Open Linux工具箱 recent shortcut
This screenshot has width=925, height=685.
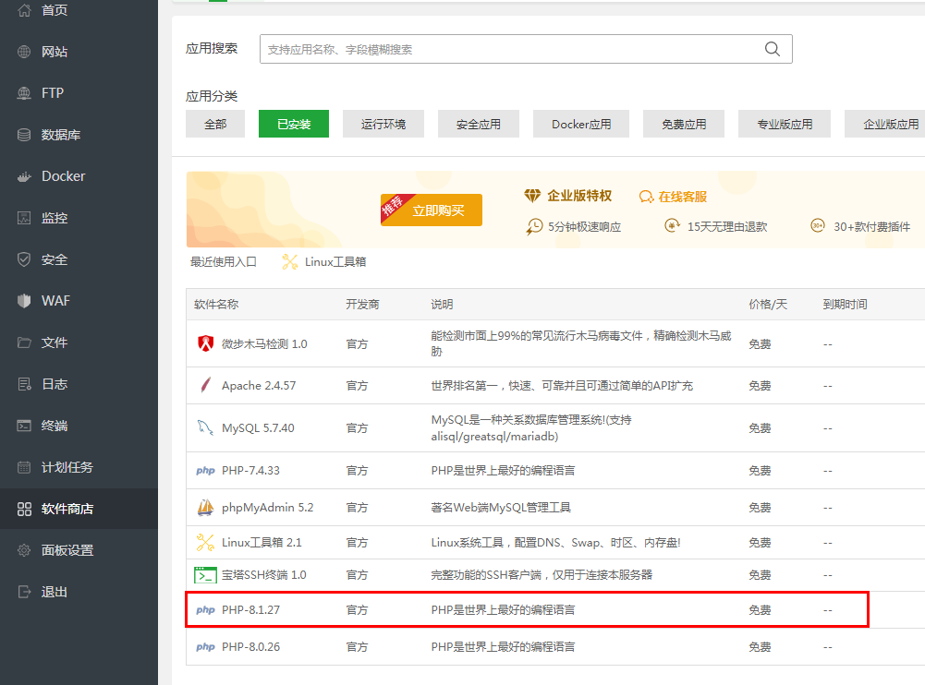click(324, 262)
